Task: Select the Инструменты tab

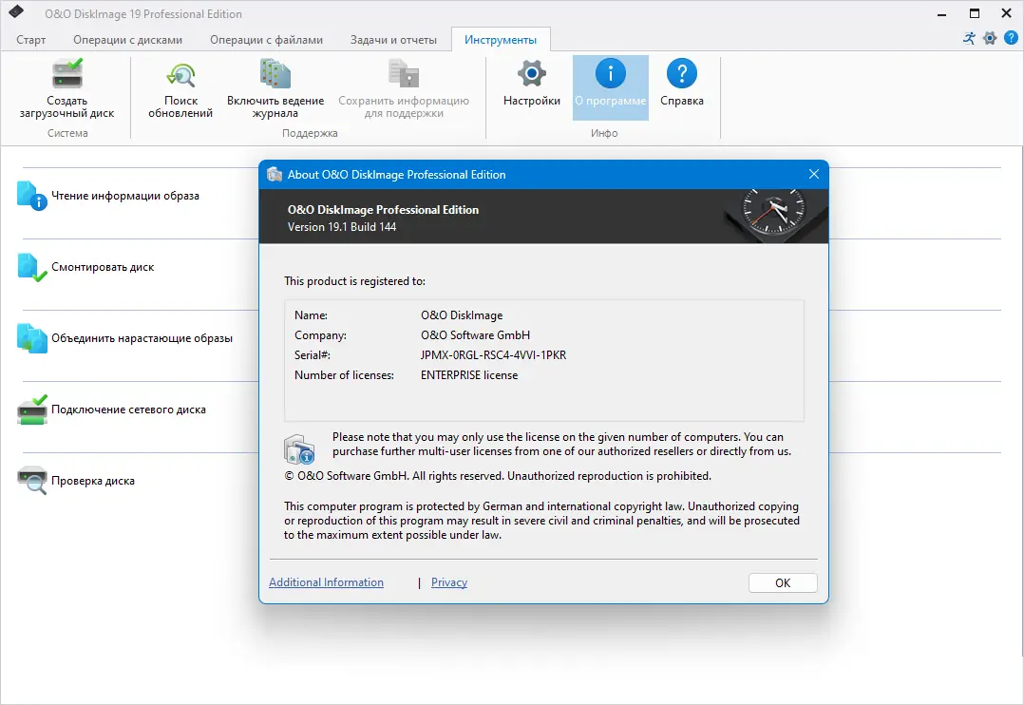Action: click(501, 40)
